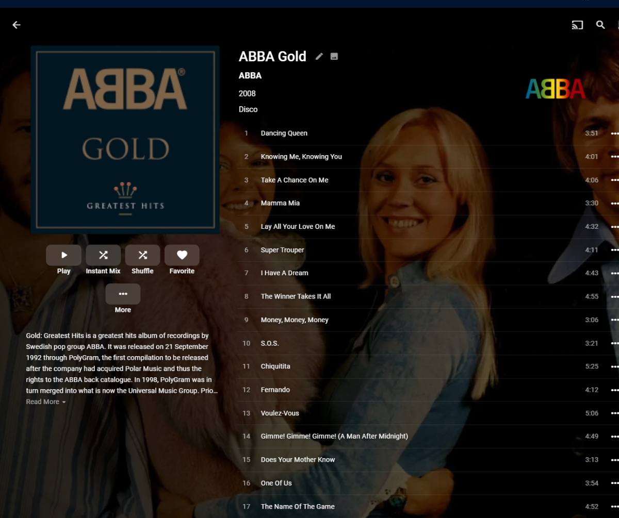Go back using the back arrow

17,25
